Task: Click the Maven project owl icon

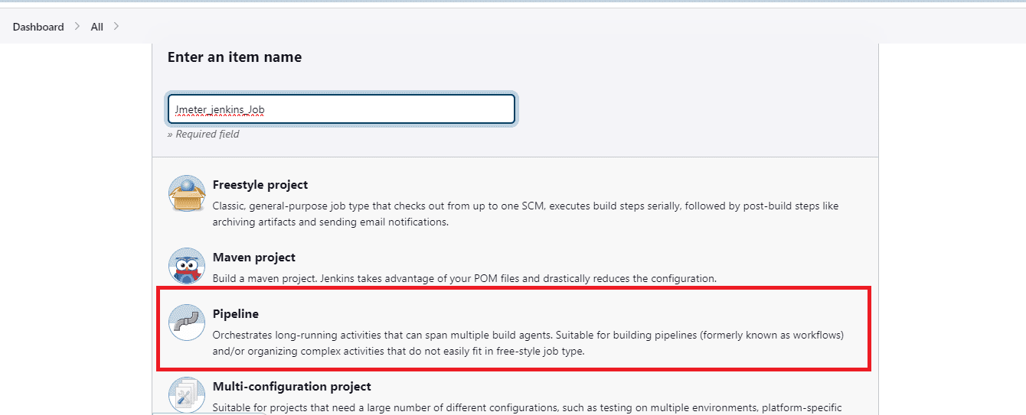Action: 187,266
